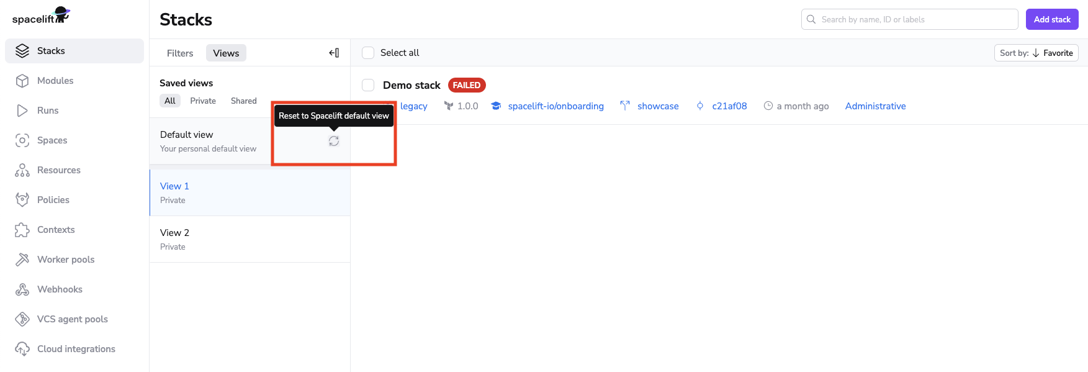The width and height of the screenshot is (1088, 372).
Task: Tick the Demo stack checkbox
Action: (368, 85)
